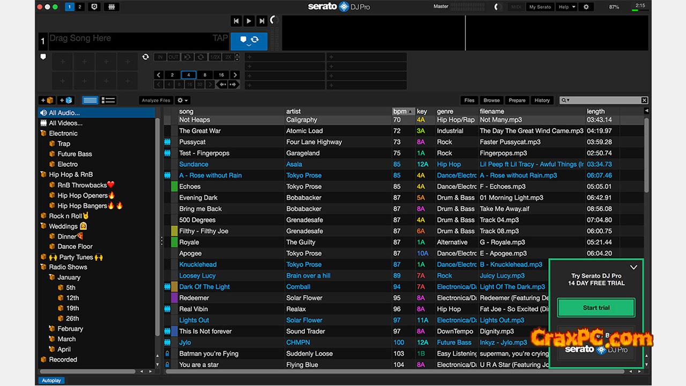
Task: Click the auto loop icon beside IN
Action: pyautogui.click(x=145, y=57)
